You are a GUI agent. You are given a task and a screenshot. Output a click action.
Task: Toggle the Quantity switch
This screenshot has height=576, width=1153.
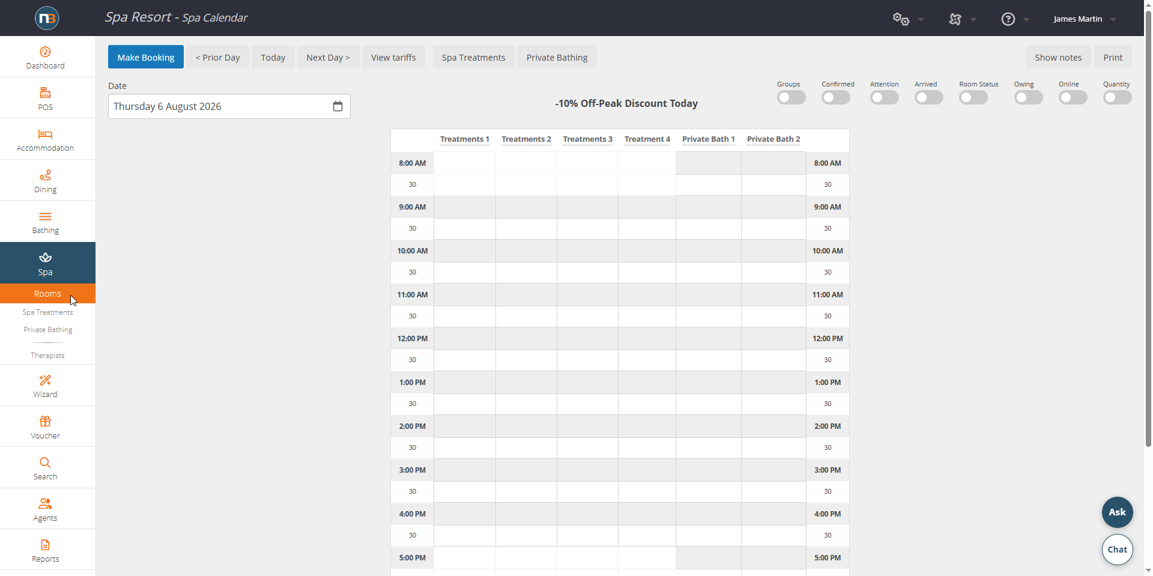(x=1117, y=97)
